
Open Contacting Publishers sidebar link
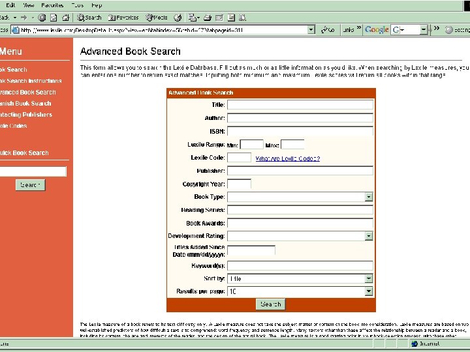coord(25,114)
